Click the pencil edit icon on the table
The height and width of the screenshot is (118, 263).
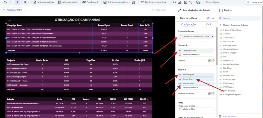pyautogui.click(x=144, y=21)
